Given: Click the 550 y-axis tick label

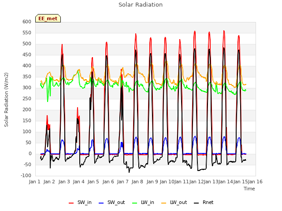Looking at the screenshot, I should pyautogui.click(x=27, y=33).
